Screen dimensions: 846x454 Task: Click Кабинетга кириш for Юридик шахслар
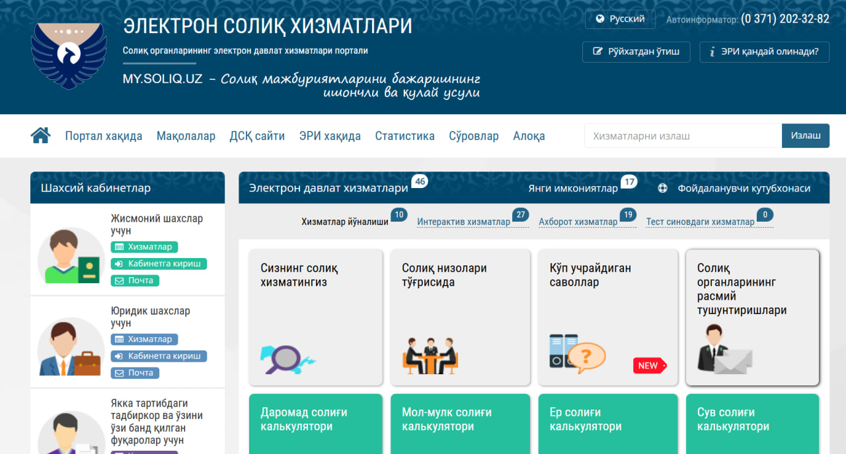[159, 356]
